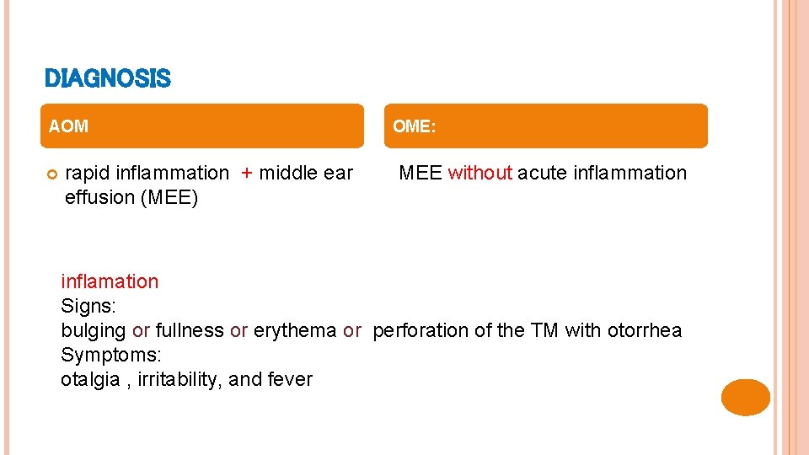This screenshot has height=455, width=809.
Task: Click the 'Signs:' line
Action: 88,306
